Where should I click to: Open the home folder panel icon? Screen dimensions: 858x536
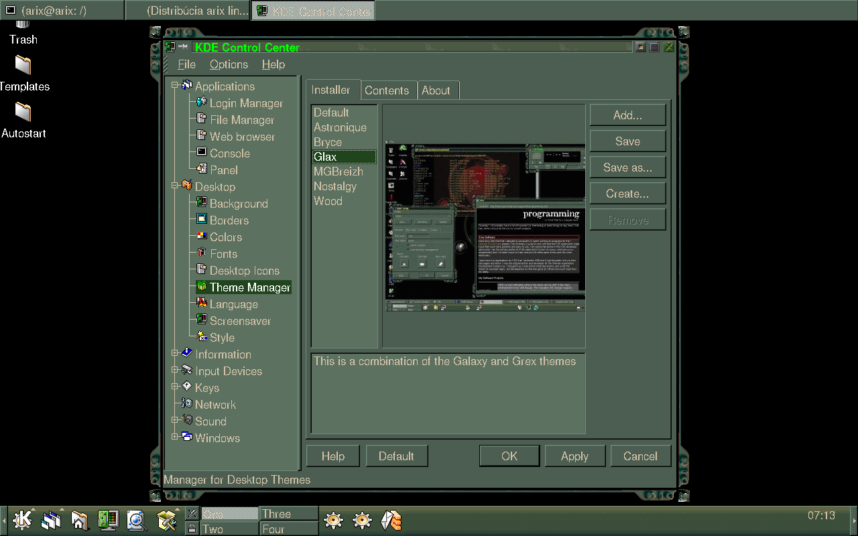click(80, 520)
